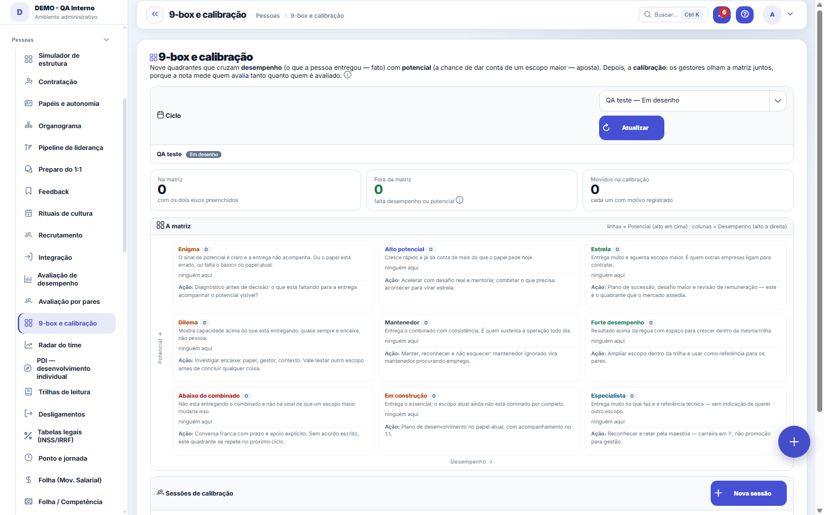Screen dimensions: 824x515
Task: Click the Contratação person icon in sidebar
Action: point(29,82)
